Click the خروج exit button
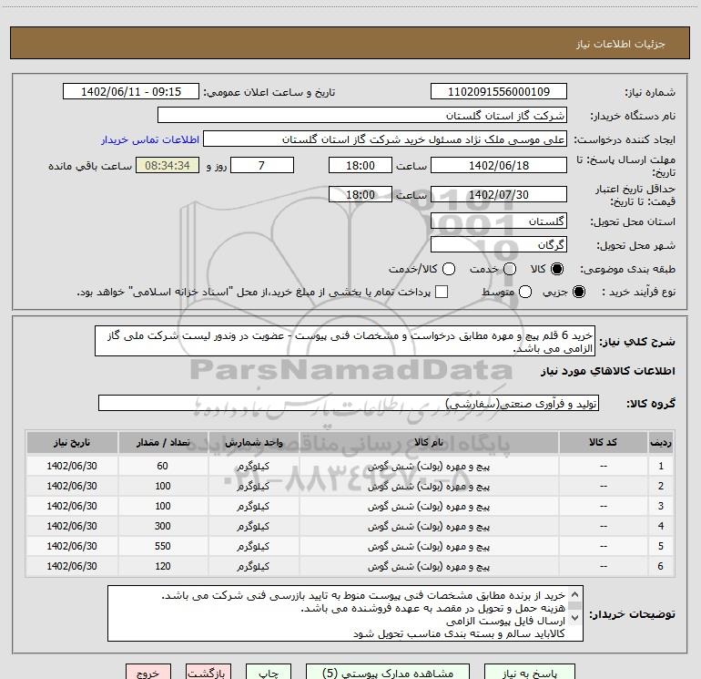 point(148,673)
